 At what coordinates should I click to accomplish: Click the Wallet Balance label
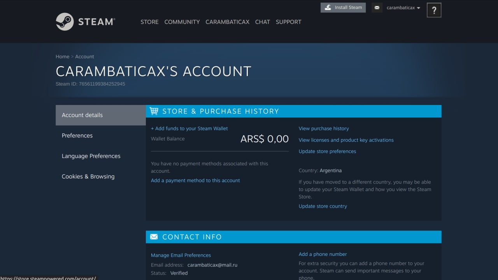[168, 138]
